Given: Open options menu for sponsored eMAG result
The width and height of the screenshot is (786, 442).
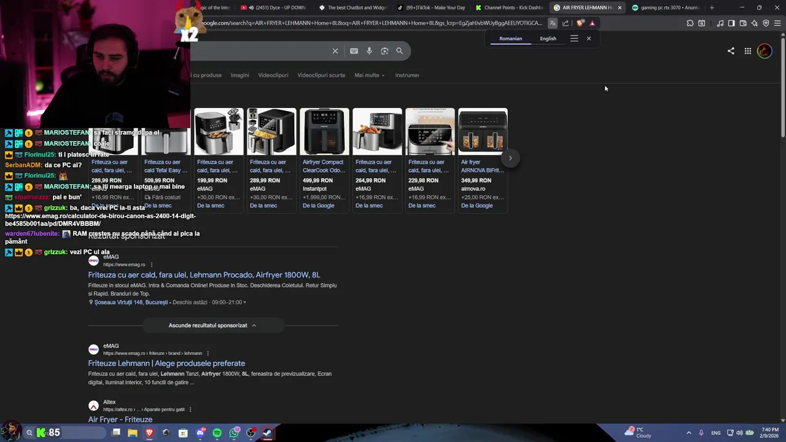Looking at the screenshot, I should [152, 265].
